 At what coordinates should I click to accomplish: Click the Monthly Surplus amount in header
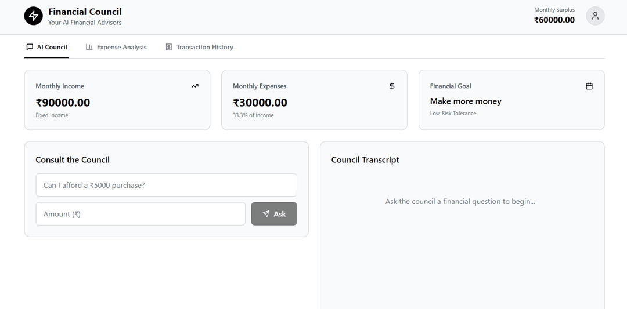tap(554, 20)
